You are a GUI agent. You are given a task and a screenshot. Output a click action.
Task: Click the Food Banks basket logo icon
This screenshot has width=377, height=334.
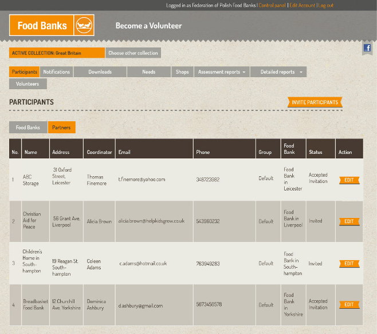84,25
